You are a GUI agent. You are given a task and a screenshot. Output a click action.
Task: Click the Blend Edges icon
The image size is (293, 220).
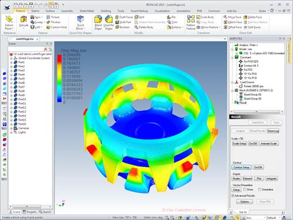pyautogui.click(x=98, y=22)
